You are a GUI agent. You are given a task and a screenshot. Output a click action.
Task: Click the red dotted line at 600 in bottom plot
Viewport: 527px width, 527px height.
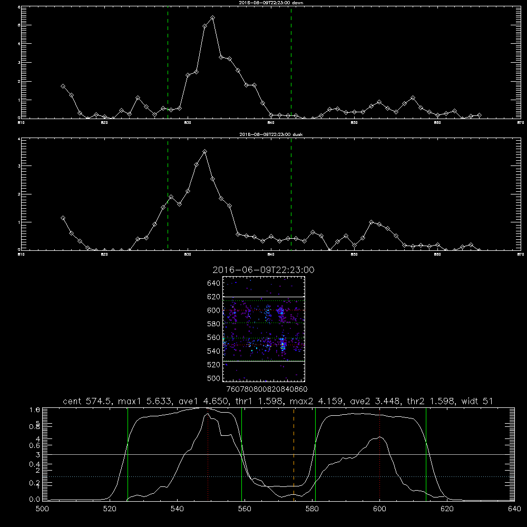coord(380,454)
